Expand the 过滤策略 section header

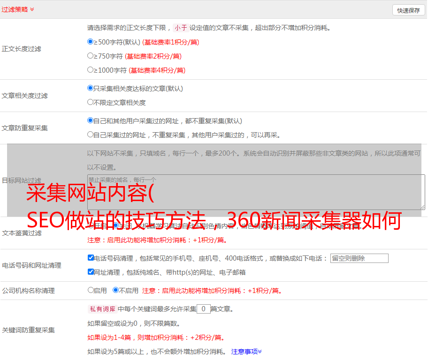tap(18, 9)
